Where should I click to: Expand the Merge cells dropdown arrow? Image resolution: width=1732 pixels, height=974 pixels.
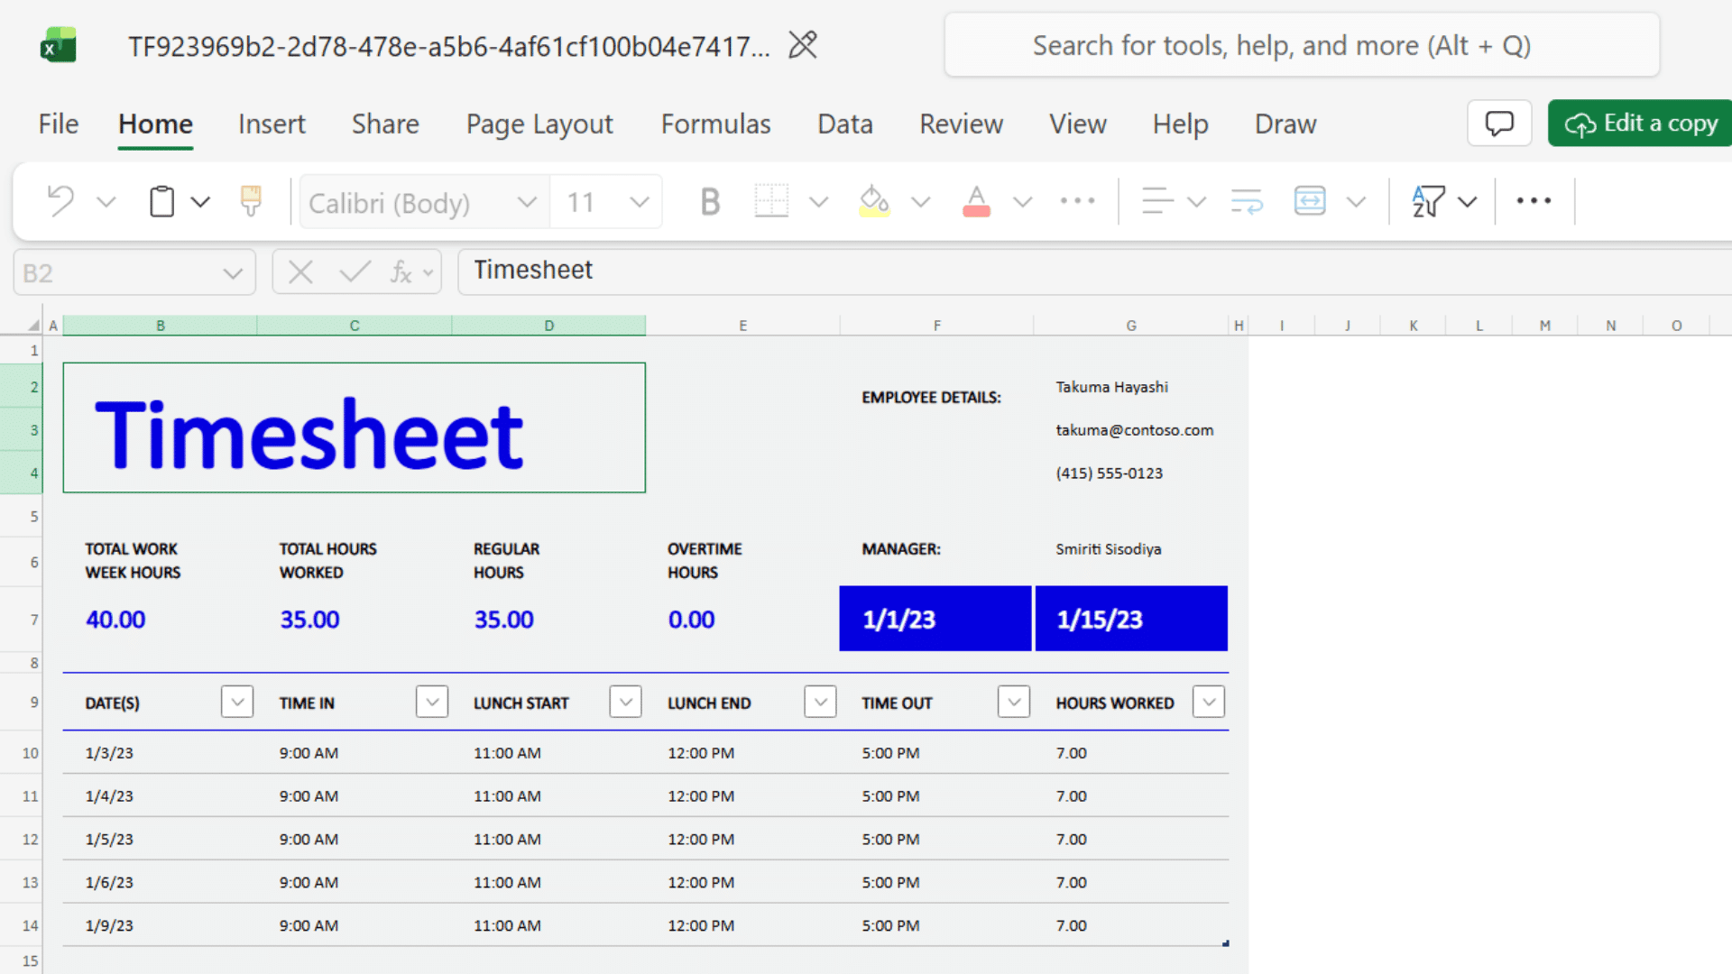[x=1356, y=201]
